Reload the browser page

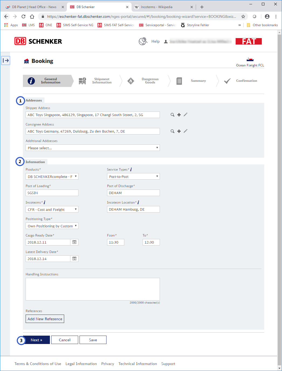tap(23, 16)
